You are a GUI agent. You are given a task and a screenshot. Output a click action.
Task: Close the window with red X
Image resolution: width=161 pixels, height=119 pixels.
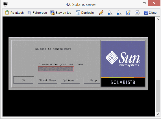(154, 3)
